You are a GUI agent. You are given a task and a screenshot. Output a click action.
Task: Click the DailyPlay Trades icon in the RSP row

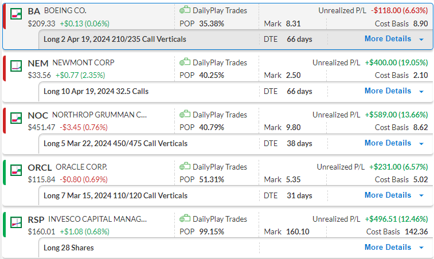(x=185, y=218)
